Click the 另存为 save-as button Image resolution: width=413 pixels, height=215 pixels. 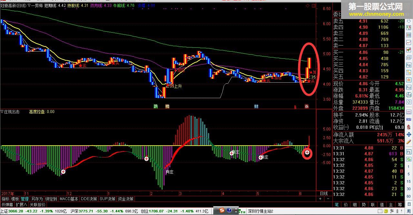point(37,199)
